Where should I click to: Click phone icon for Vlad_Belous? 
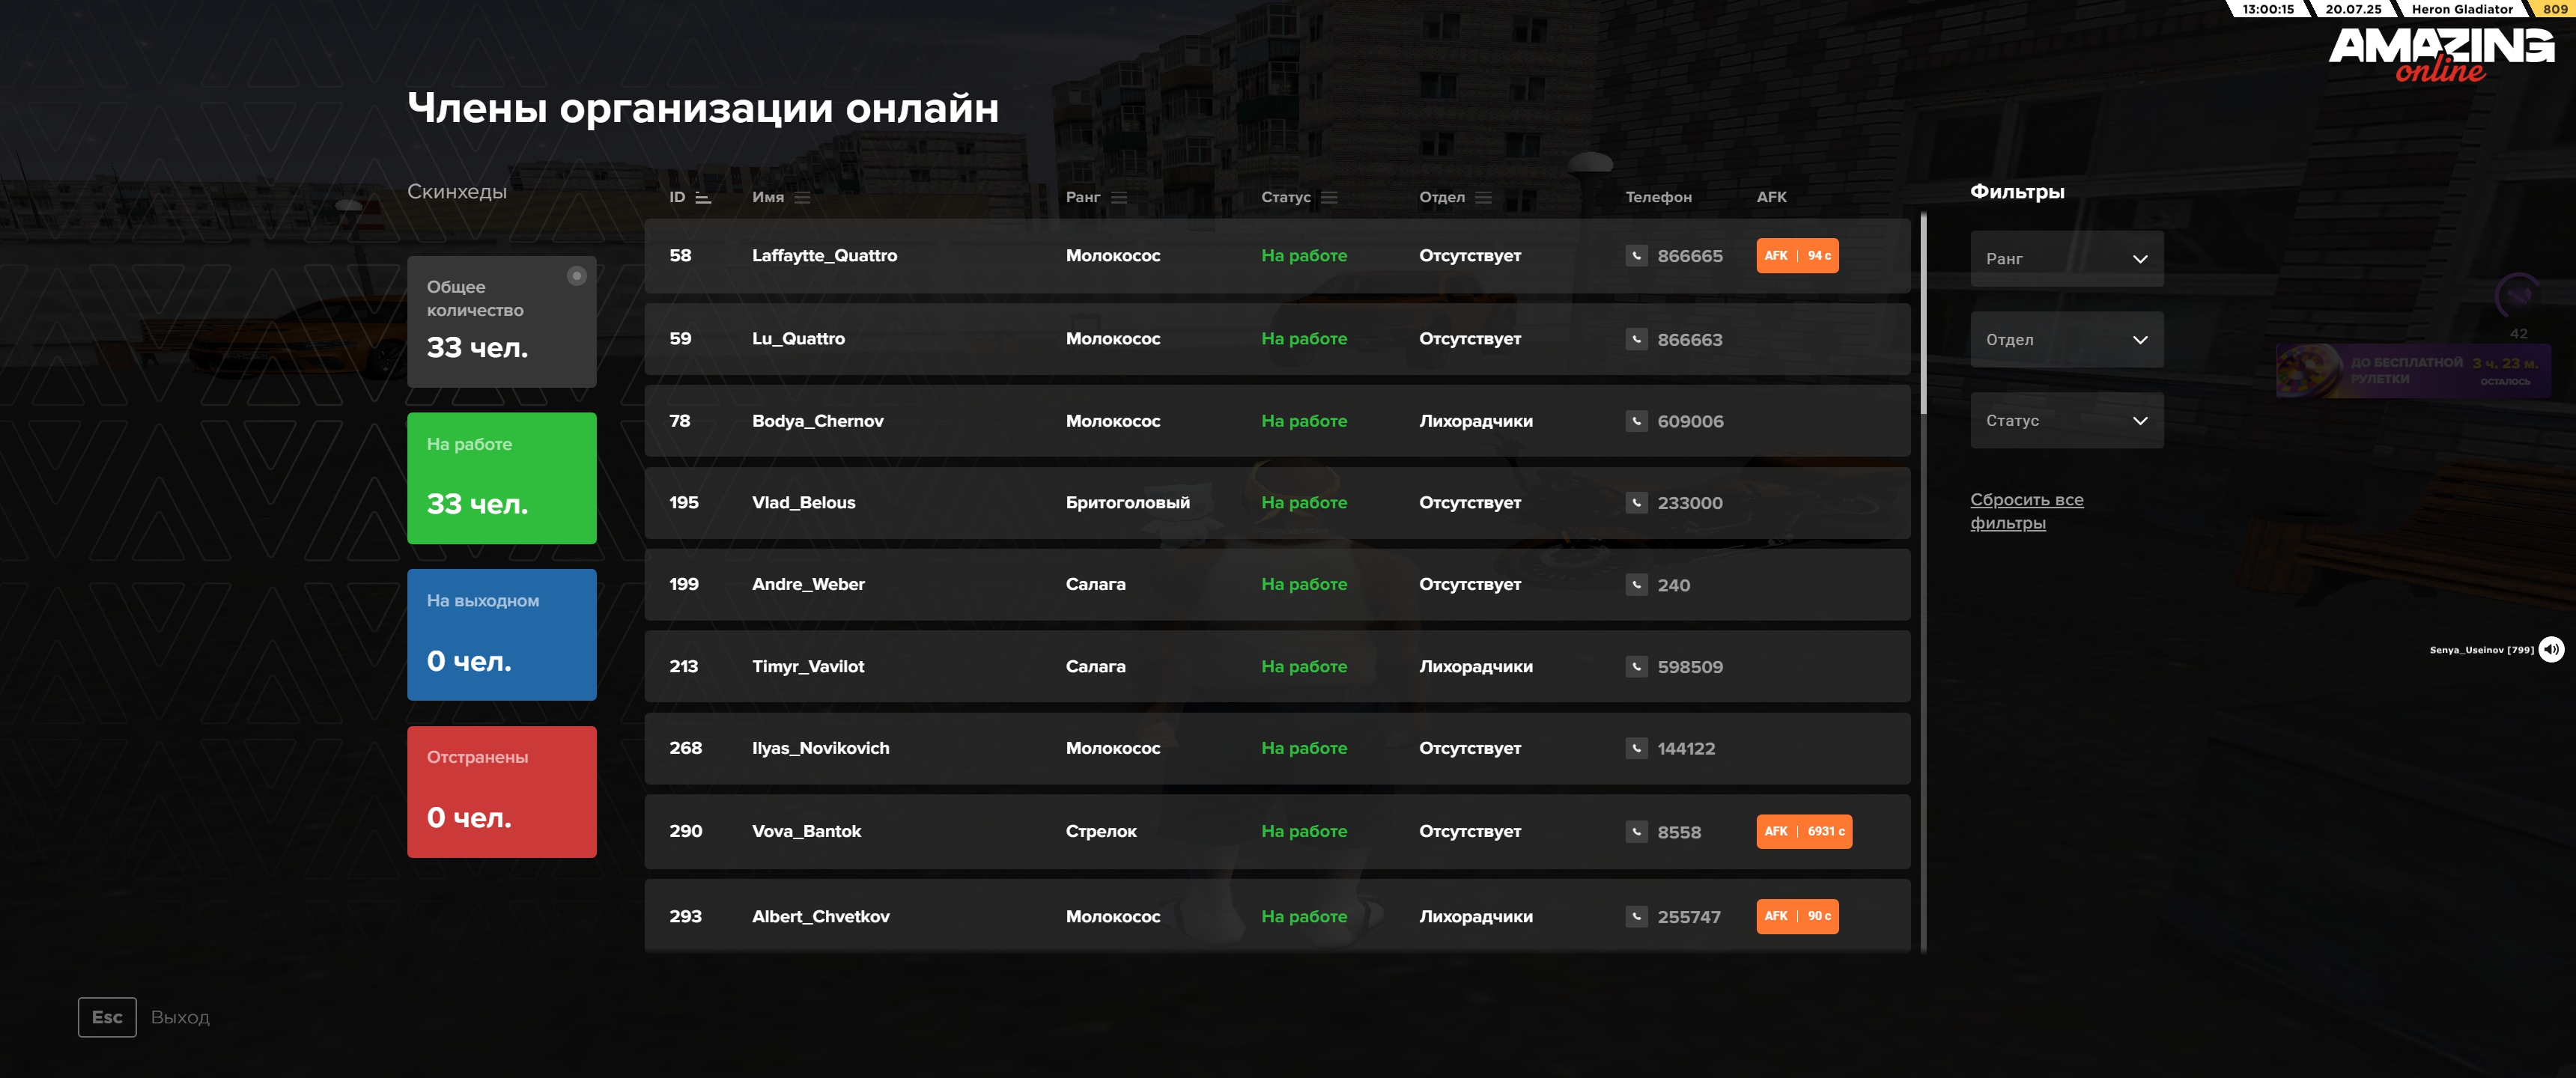[1636, 503]
